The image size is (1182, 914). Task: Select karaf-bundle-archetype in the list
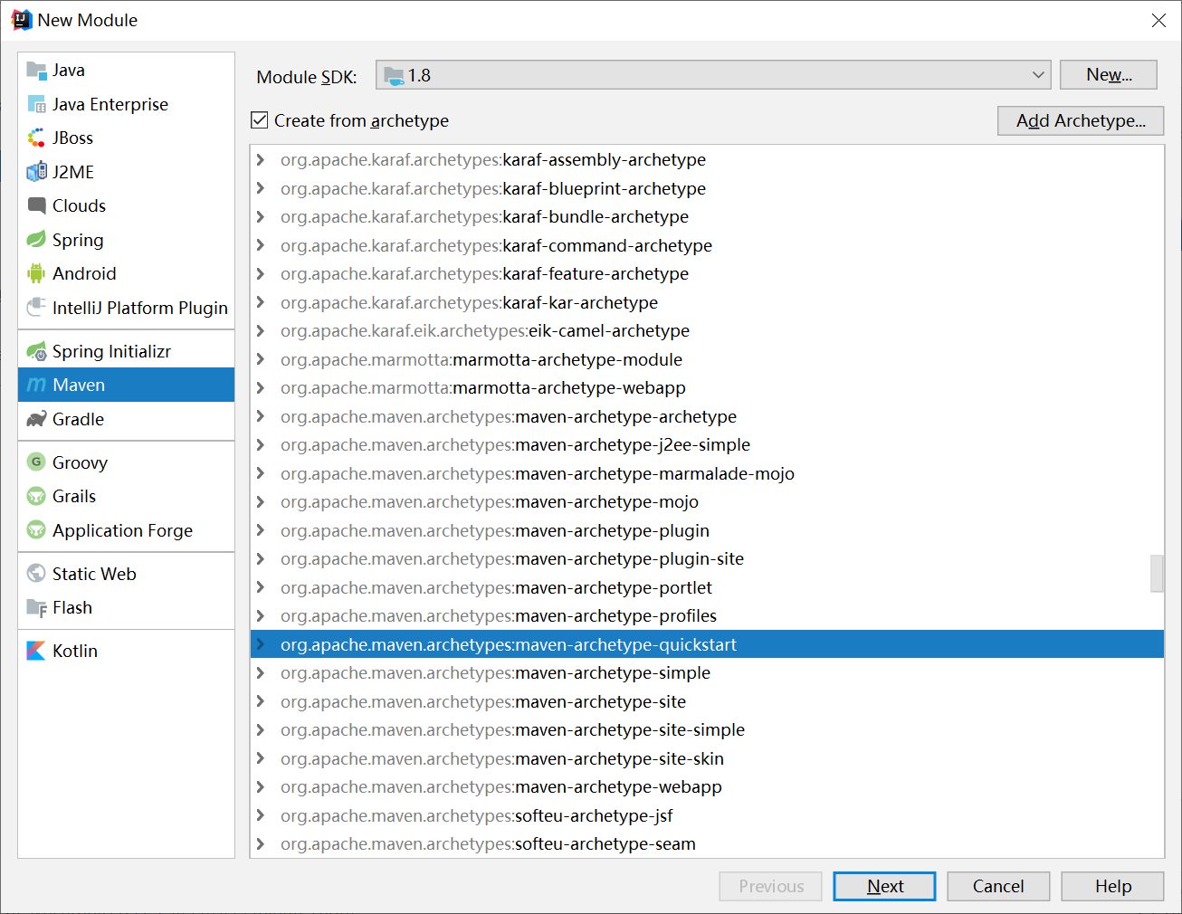pos(707,216)
